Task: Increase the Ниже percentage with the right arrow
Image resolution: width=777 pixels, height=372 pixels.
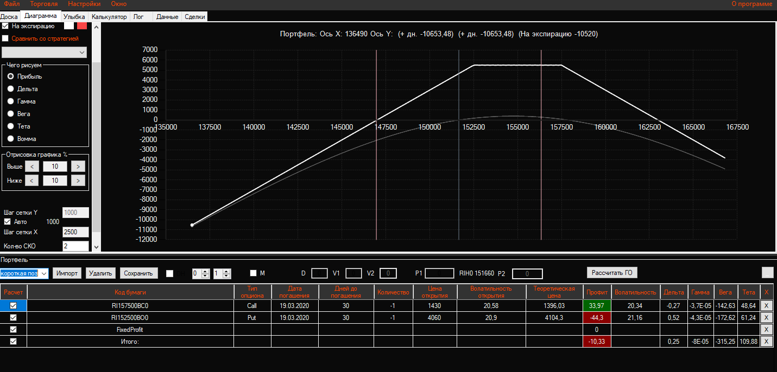Action: point(78,180)
